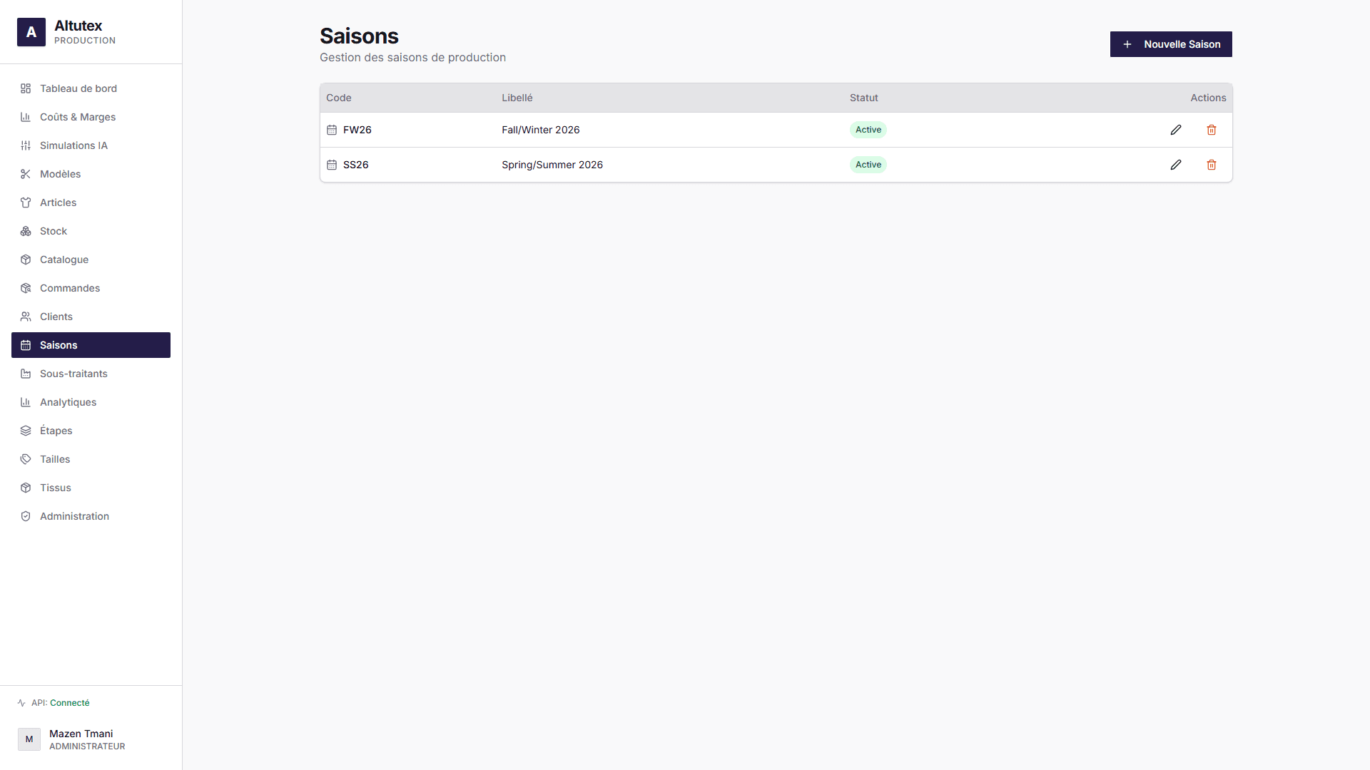Click the Tableau de bord grid icon
This screenshot has height=770, width=1370.
pos(26,88)
